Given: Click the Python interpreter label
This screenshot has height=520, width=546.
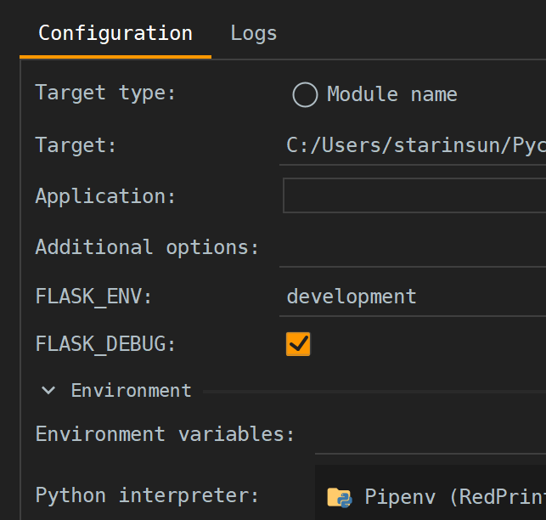Looking at the screenshot, I should [x=147, y=495].
